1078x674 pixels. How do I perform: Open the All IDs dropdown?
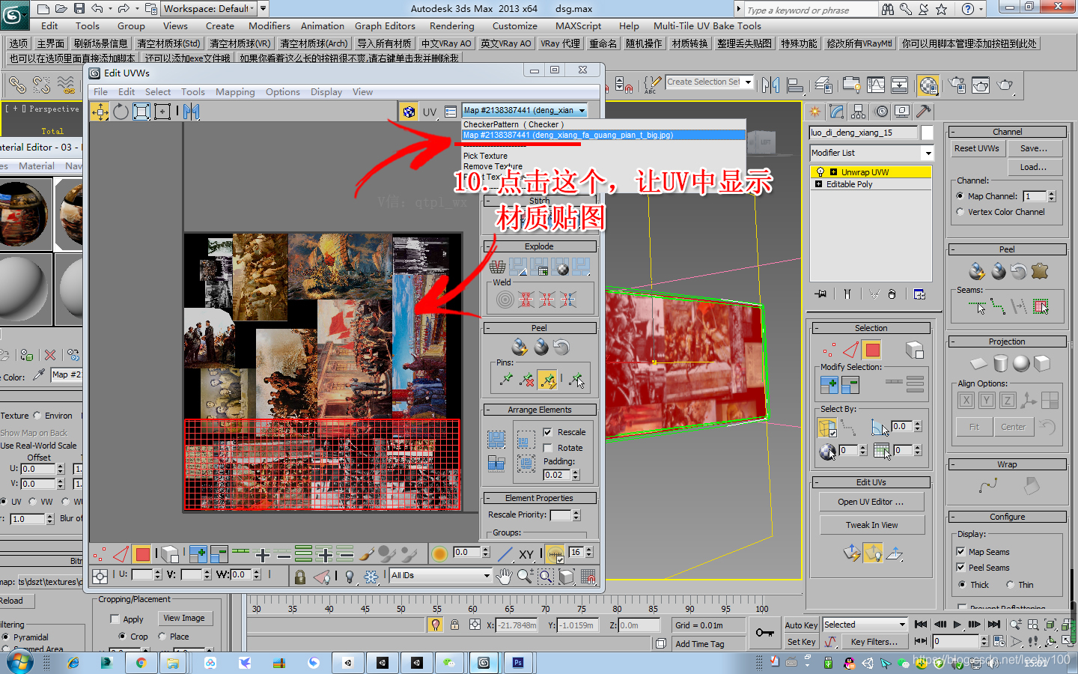440,575
